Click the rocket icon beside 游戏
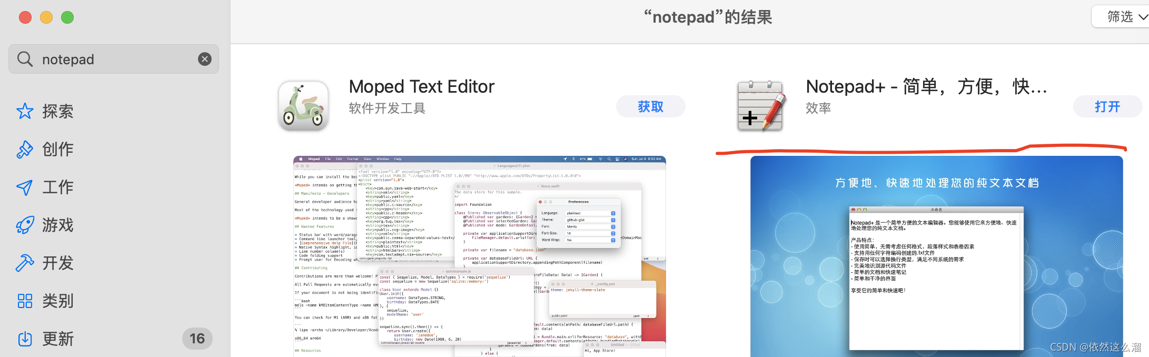This screenshot has width=1149, height=357. 25,225
